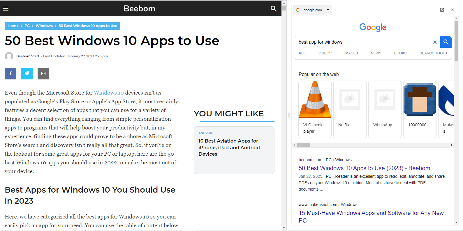The width and height of the screenshot is (463, 231).
Task: Open the Beebom hamburger menu
Action: (x=6, y=8)
